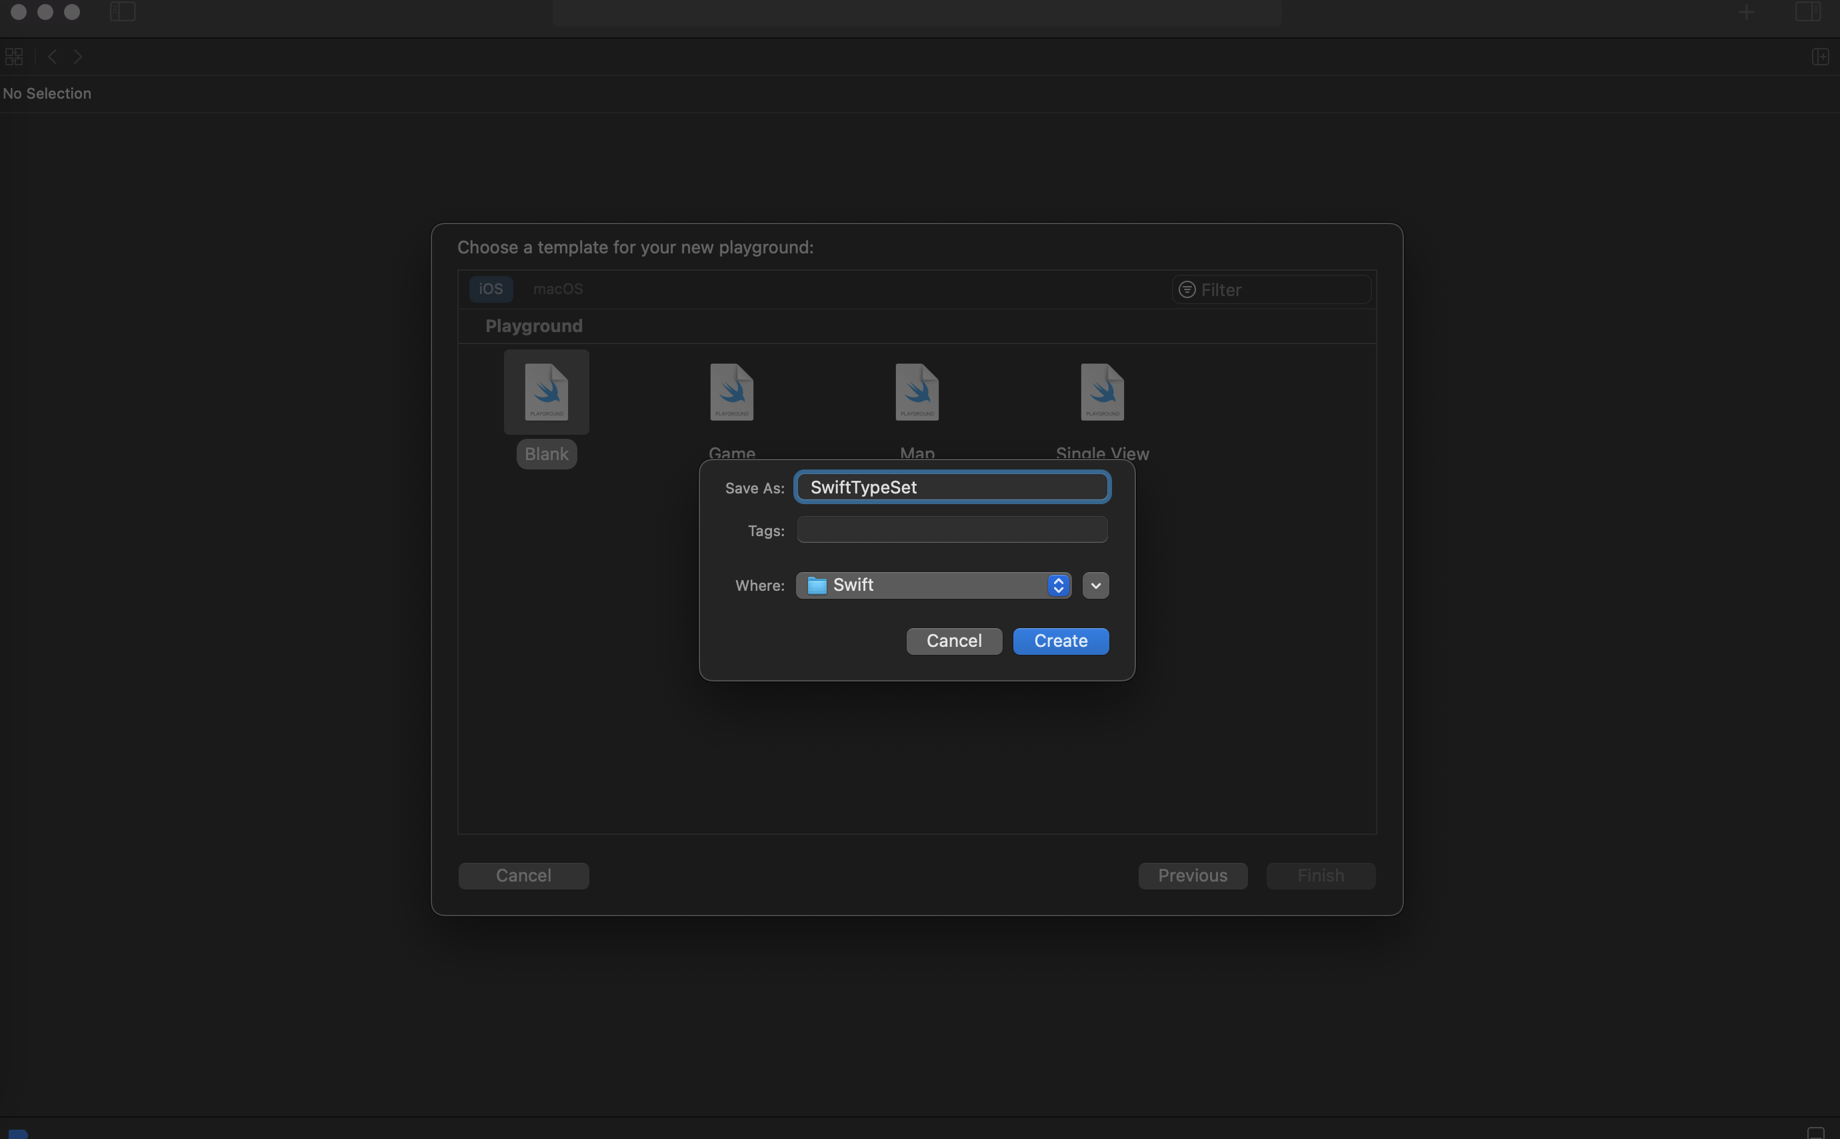Select the Map playground template icon
This screenshot has width=1840, height=1139.
click(916, 393)
